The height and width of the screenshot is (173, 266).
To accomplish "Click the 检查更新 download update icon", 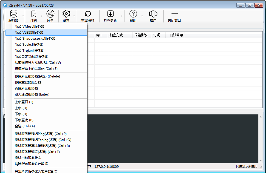I will (x=111, y=14).
